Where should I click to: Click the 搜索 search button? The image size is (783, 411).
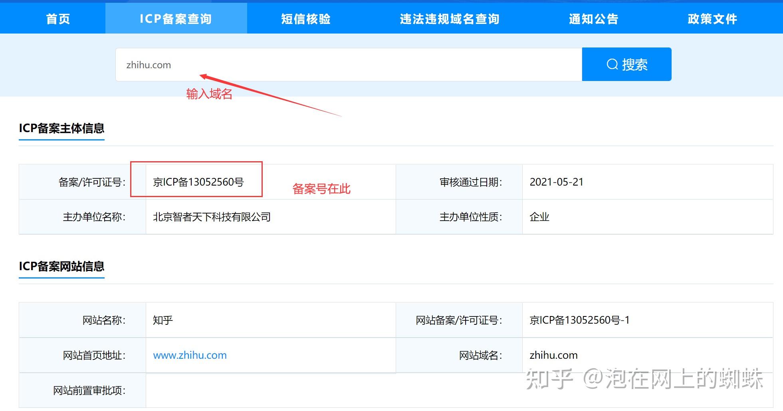click(x=626, y=64)
